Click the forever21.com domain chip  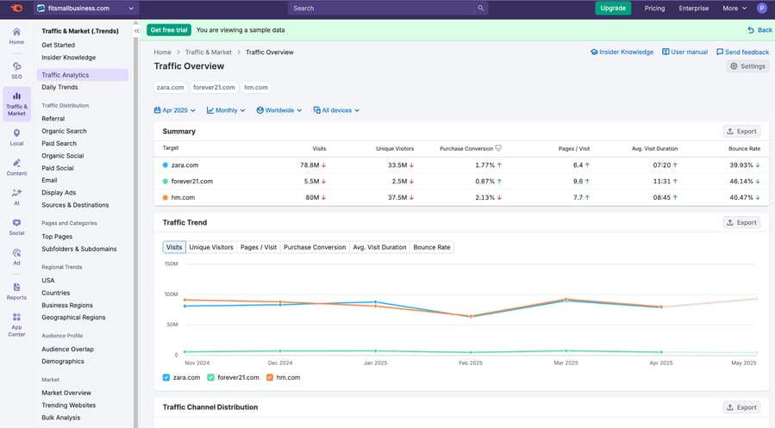pos(214,87)
